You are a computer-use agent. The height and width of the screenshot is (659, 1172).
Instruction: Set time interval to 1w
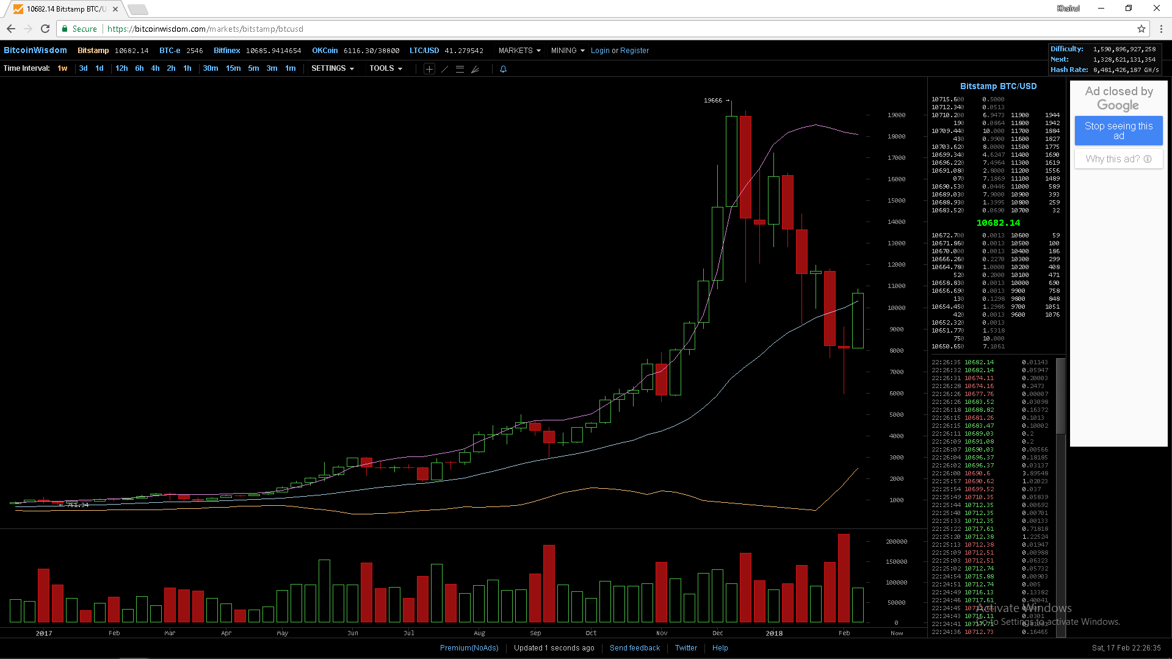pos(62,68)
